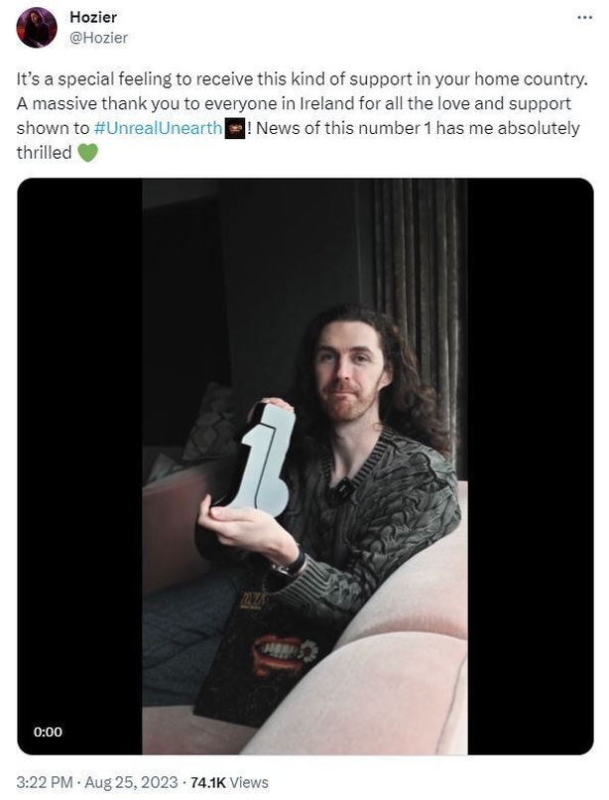The image size is (609, 800).
Task: Open the @Hozier handle link
Action: click(x=98, y=38)
